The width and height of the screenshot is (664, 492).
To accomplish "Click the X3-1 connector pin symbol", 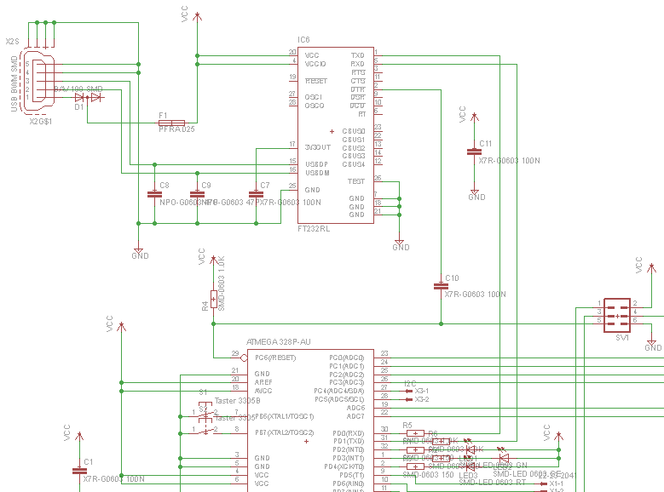I will point(409,391).
